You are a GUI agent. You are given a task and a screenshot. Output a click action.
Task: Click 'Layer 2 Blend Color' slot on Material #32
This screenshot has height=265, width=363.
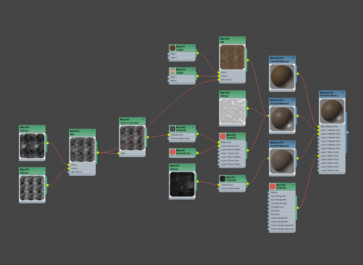(x=332, y=156)
